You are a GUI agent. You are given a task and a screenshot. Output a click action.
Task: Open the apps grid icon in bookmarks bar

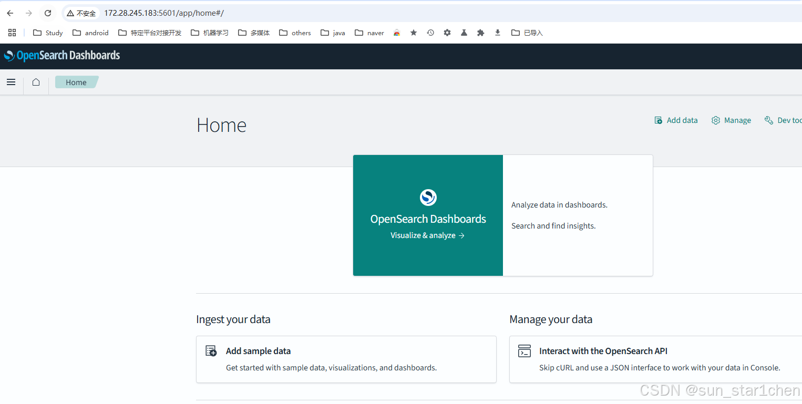[12, 33]
